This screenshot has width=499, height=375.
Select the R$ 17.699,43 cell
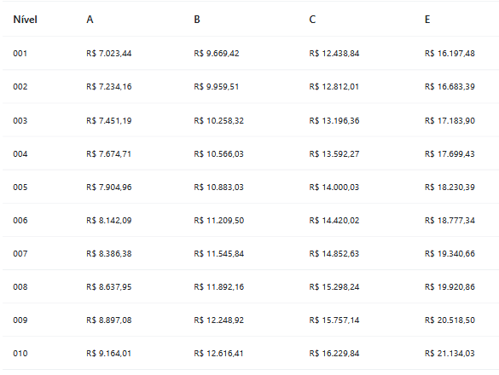click(450, 154)
